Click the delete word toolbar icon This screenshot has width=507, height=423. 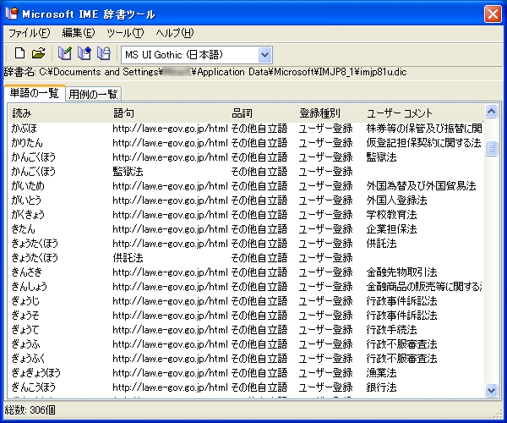coord(104,53)
